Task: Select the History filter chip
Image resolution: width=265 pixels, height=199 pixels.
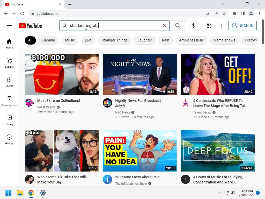Action: (x=251, y=40)
